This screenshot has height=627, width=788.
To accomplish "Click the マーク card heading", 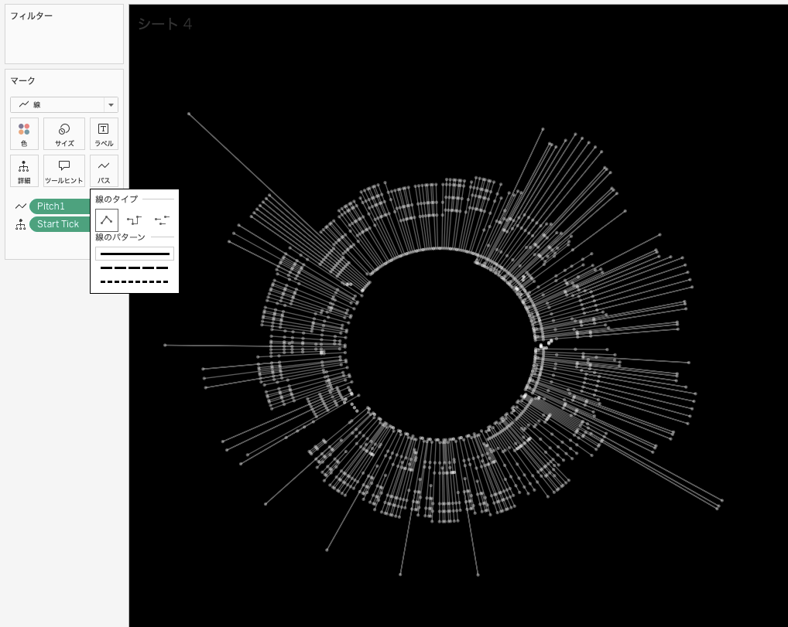I will [x=22, y=81].
